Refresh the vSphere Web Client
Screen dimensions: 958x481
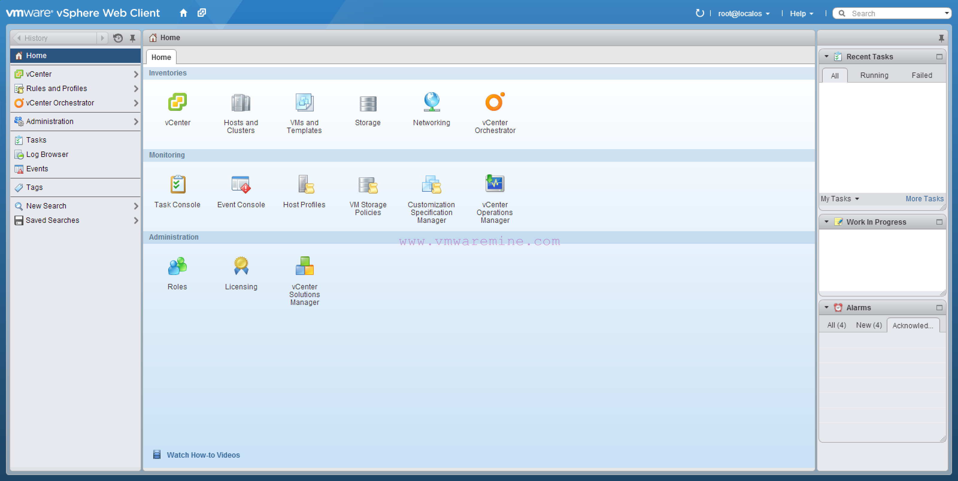click(700, 13)
